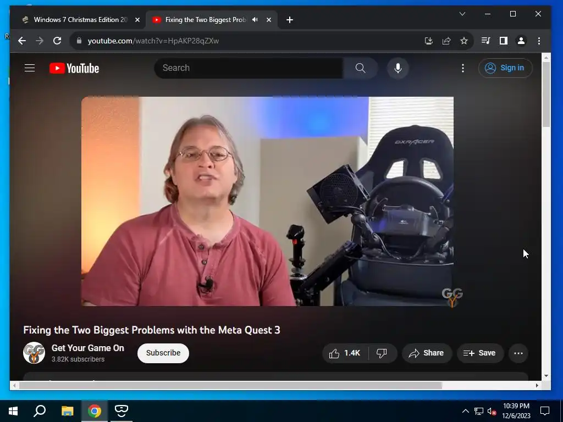
Task: Reload the YouTube page
Action: pos(57,41)
